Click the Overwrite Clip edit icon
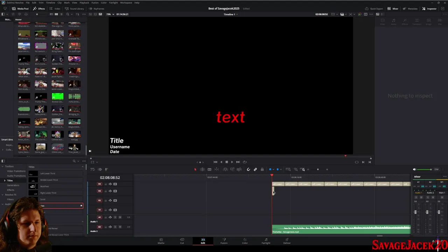The width and height of the screenshot is (448, 252). coord(232,169)
